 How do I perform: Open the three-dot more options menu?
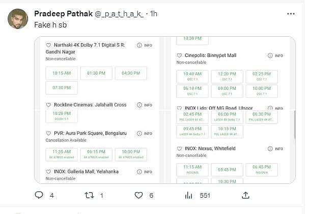click(291, 14)
